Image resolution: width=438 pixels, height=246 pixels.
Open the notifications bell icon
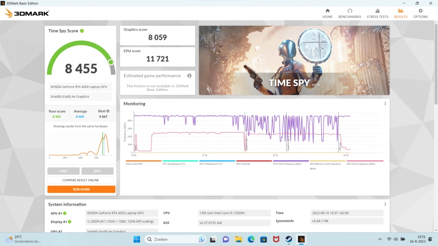pyautogui.click(x=431, y=239)
